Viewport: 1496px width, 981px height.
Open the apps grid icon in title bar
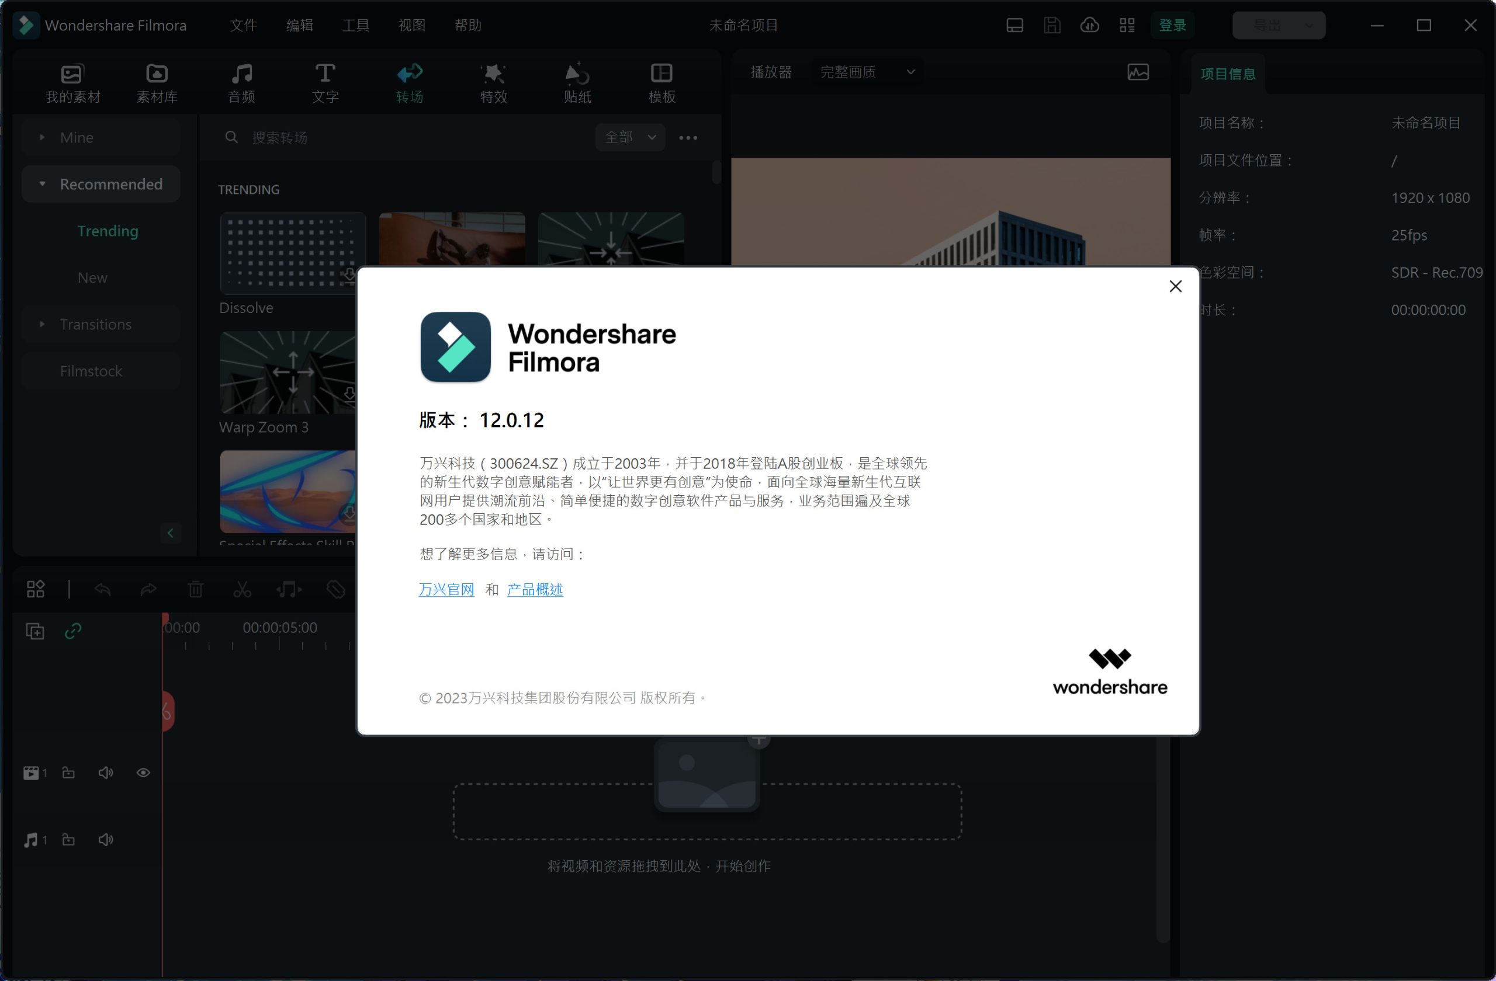click(1127, 25)
